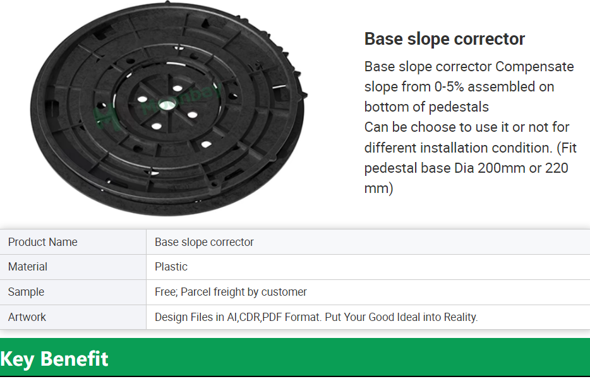Select the Product Name table label

(42, 242)
